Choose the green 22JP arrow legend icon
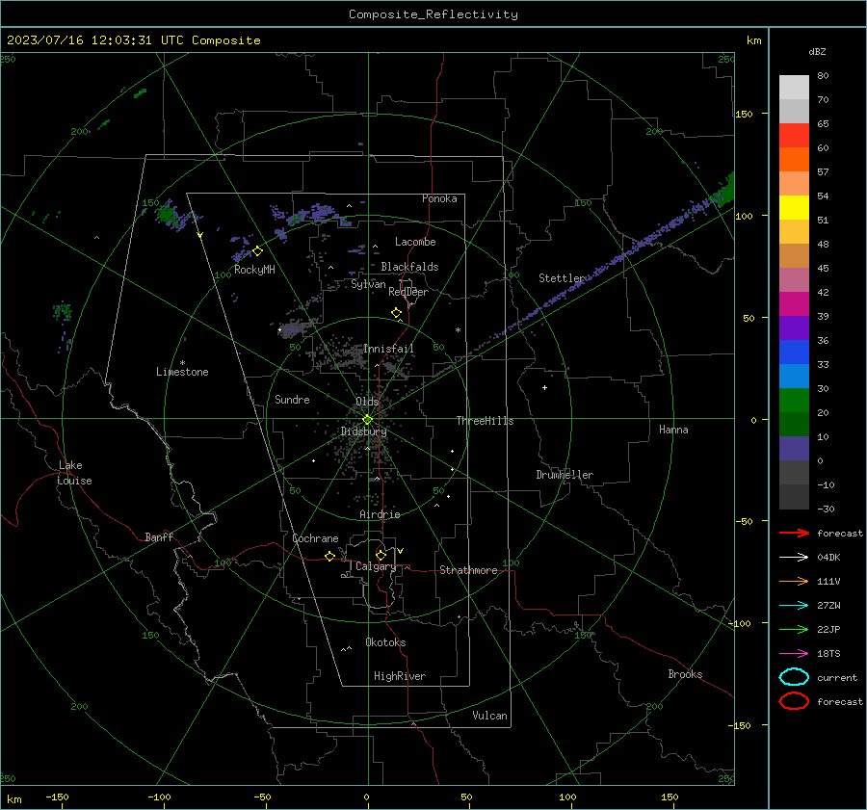Screen dimensions: 867x810 794,629
